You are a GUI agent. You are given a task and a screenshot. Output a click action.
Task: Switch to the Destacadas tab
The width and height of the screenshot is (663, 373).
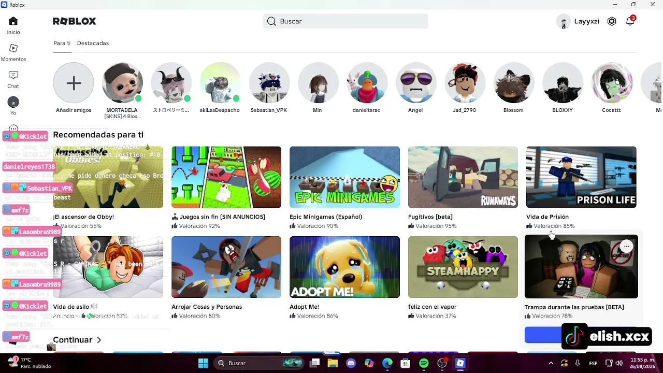[x=93, y=43]
